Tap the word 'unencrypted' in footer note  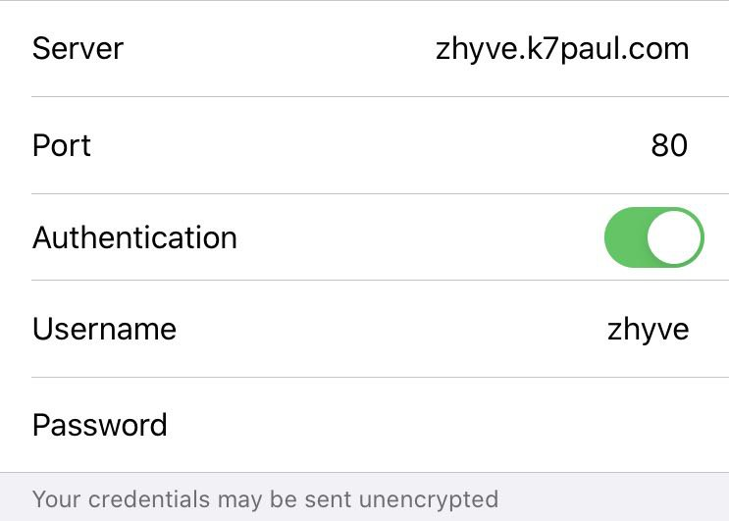tap(428, 498)
